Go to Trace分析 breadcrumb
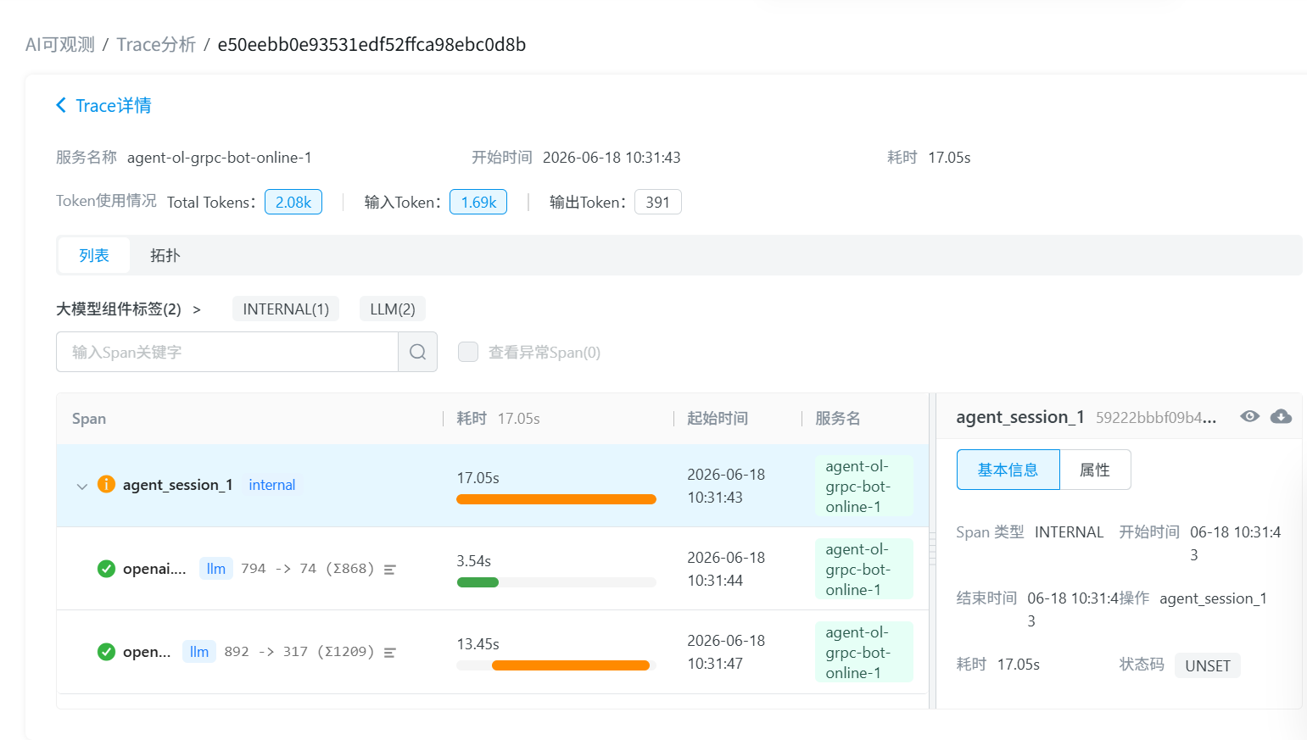 coord(156,44)
